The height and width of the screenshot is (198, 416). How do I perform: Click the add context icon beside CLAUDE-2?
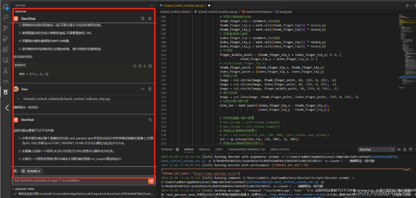click(x=15, y=171)
